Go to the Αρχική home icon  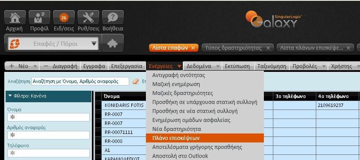coord(15,18)
